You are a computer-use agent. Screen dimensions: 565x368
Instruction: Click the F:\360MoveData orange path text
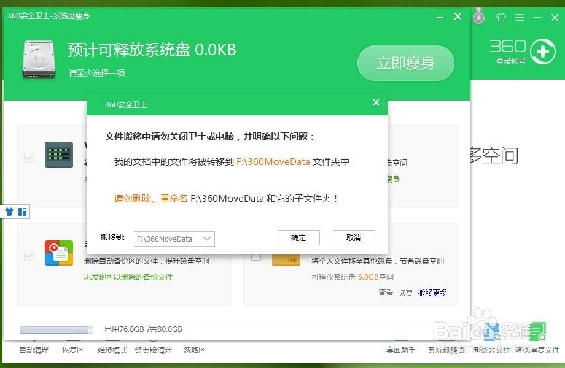273,162
